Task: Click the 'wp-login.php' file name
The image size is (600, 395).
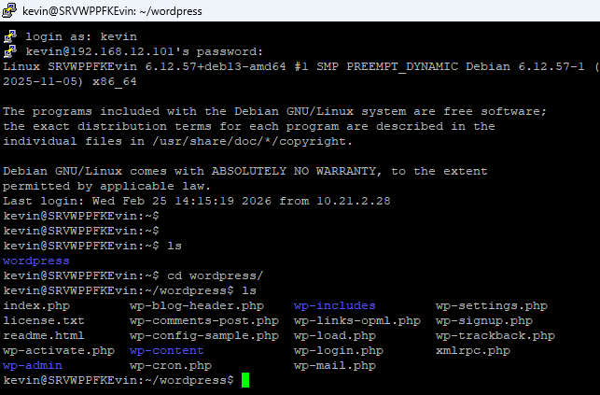Action: click(338, 350)
